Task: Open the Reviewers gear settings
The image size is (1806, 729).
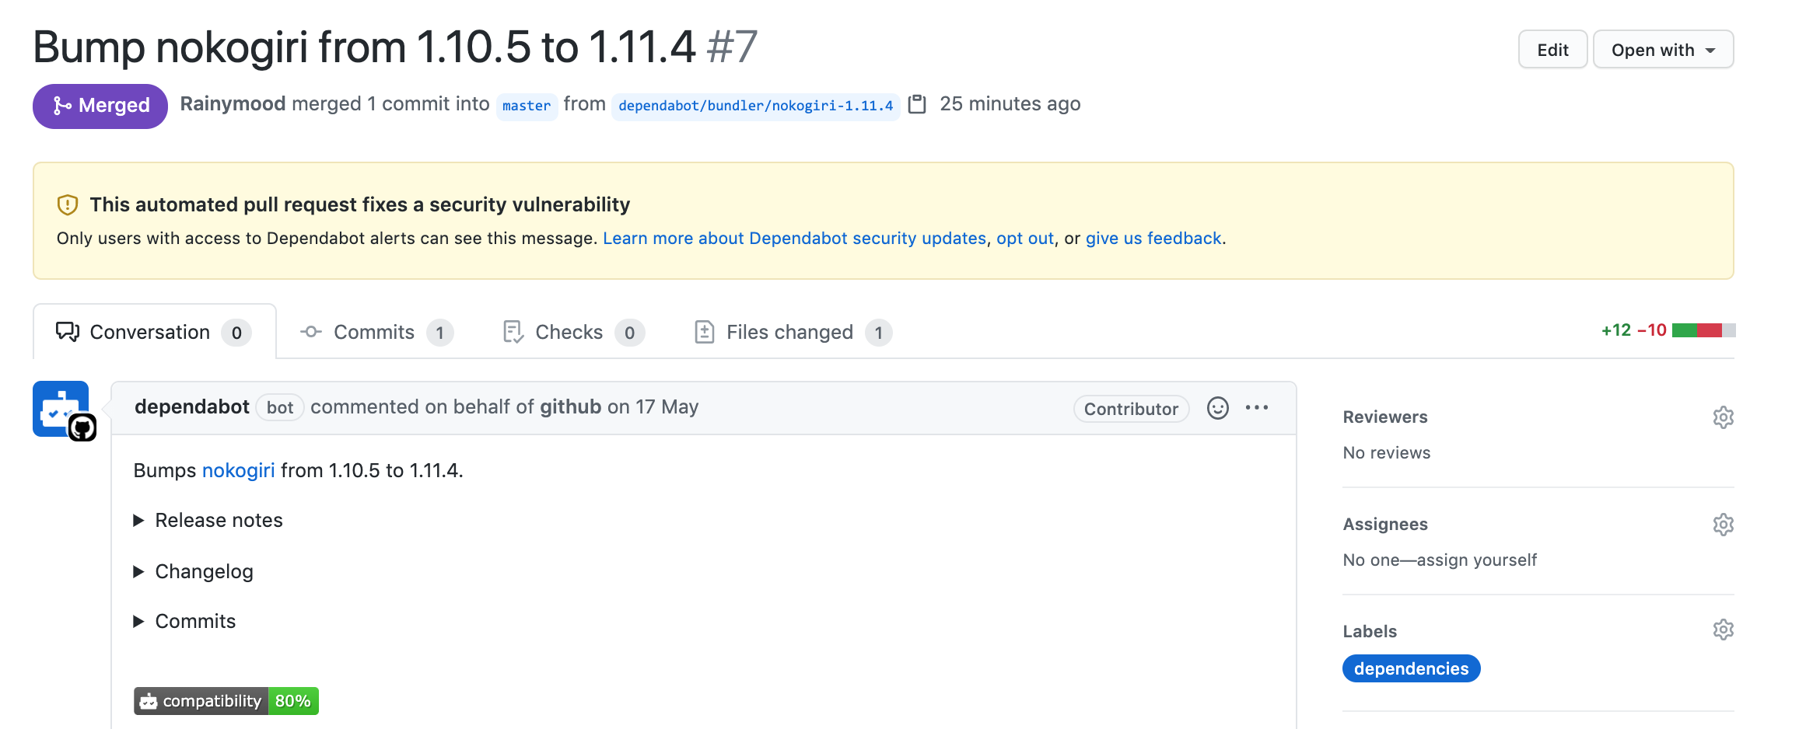Action: (x=1723, y=417)
